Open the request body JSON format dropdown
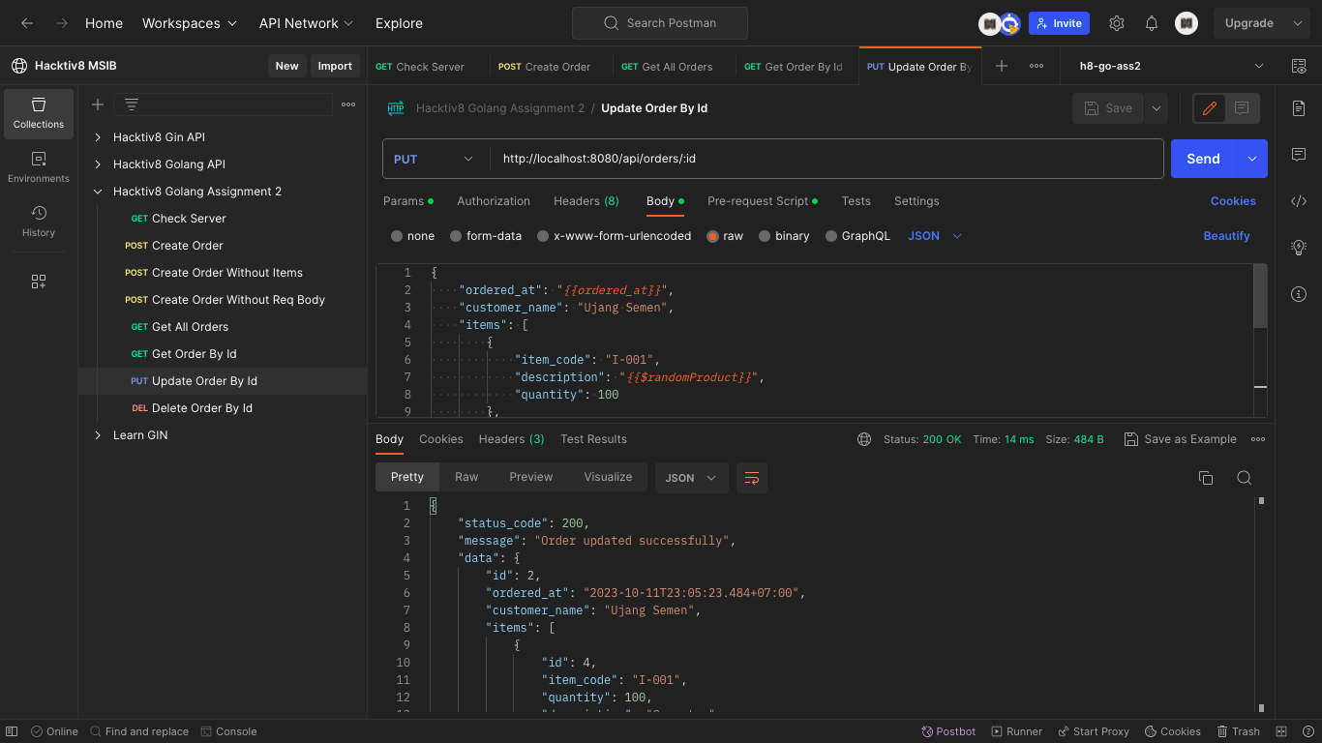 [935, 236]
